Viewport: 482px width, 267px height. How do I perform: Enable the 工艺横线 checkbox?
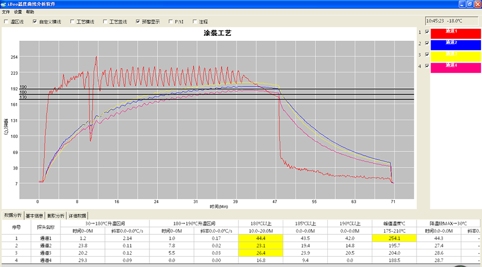pos(72,22)
